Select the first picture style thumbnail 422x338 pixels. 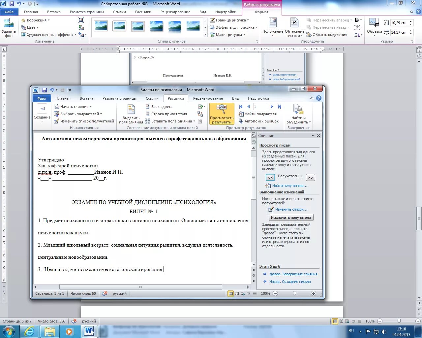pyautogui.click(x=101, y=26)
